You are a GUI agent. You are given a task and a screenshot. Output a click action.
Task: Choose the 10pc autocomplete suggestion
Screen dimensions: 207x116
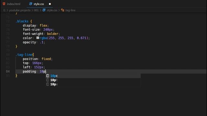click(x=93, y=76)
